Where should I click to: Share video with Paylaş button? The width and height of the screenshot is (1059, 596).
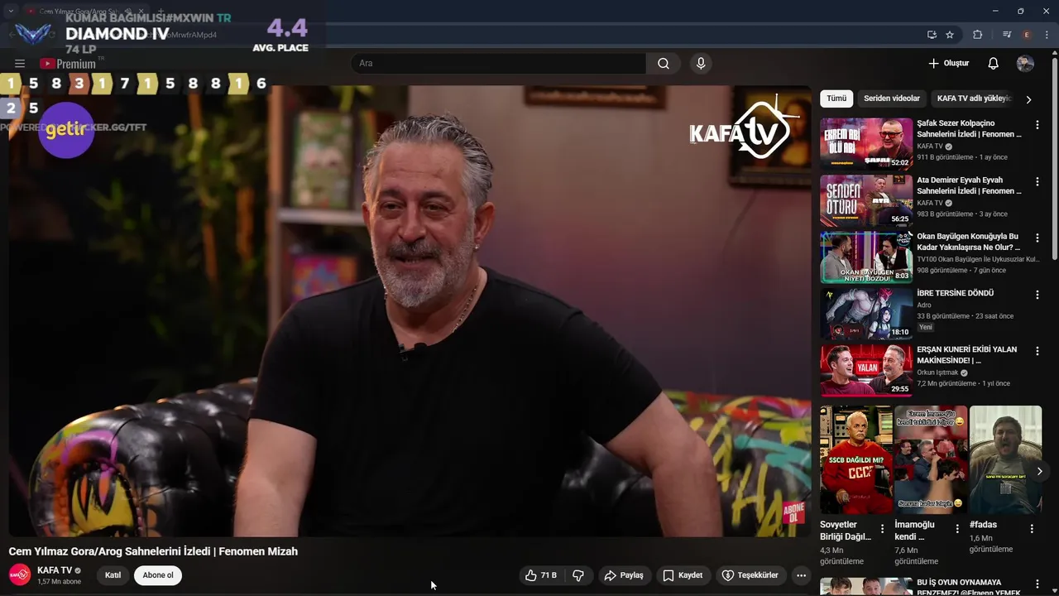click(x=624, y=575)
